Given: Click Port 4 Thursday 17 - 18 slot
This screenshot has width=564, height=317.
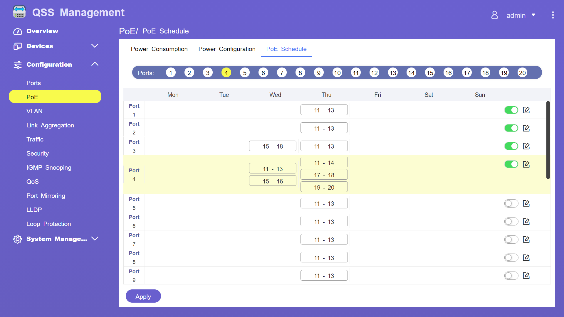Looking at the screenshot, I should 324,175.
